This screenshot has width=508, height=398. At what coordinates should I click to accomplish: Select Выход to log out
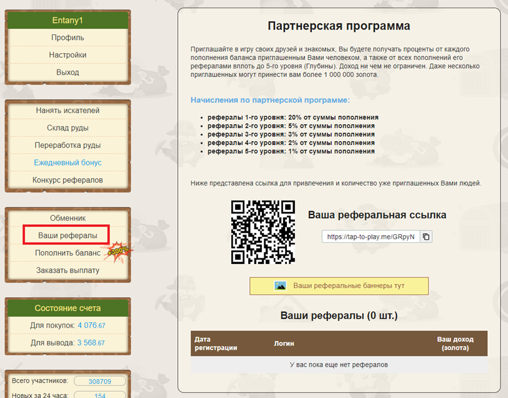68,72
